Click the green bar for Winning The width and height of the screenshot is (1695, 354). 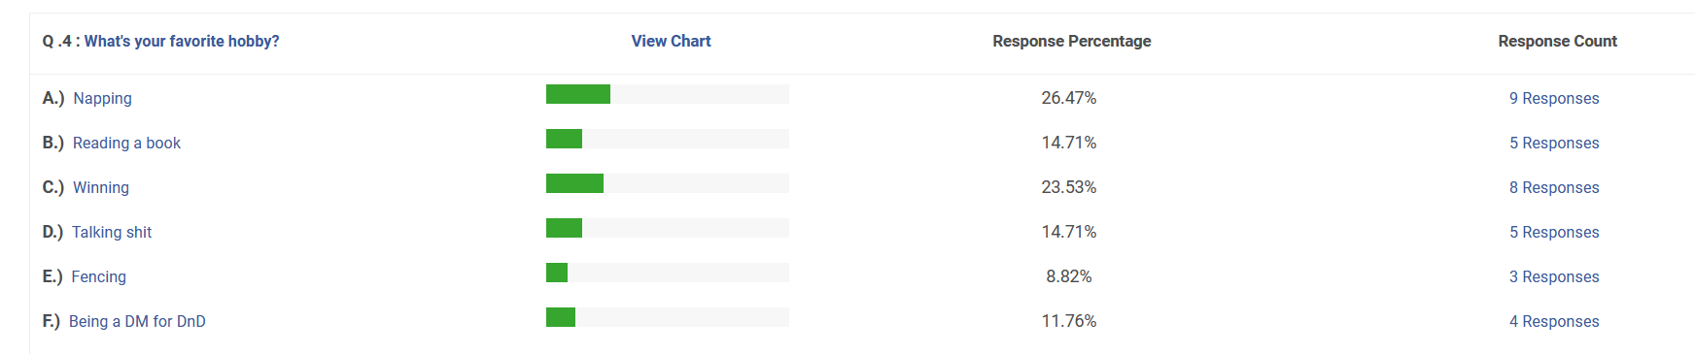pyautogui.click(x=574, y=183)
